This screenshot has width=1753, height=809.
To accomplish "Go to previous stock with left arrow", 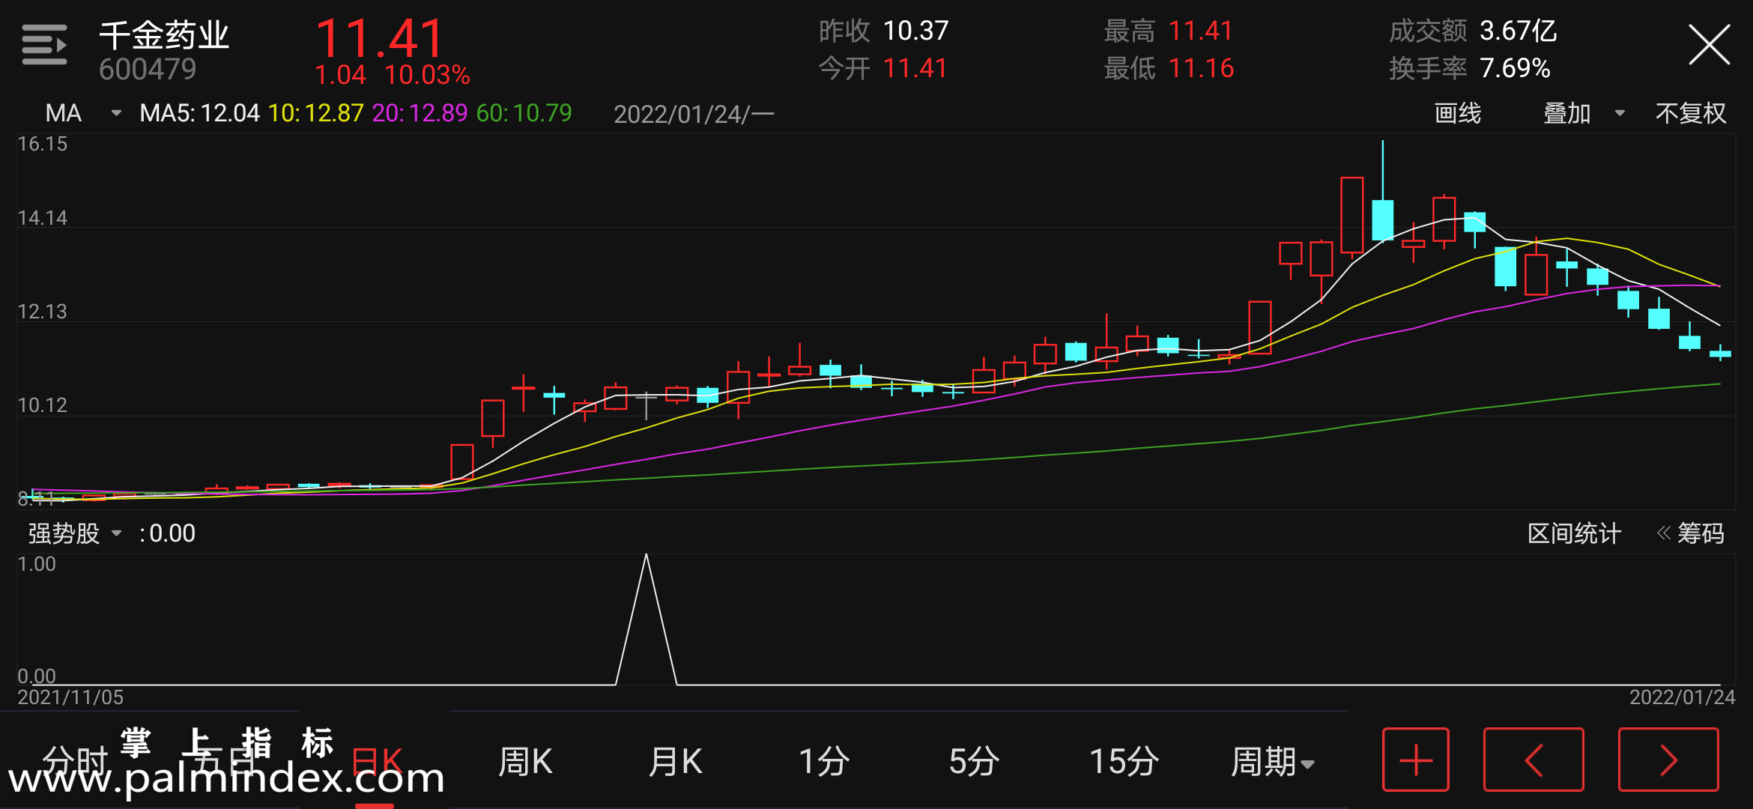I will pyautogui.click(x=1534, y=760).
